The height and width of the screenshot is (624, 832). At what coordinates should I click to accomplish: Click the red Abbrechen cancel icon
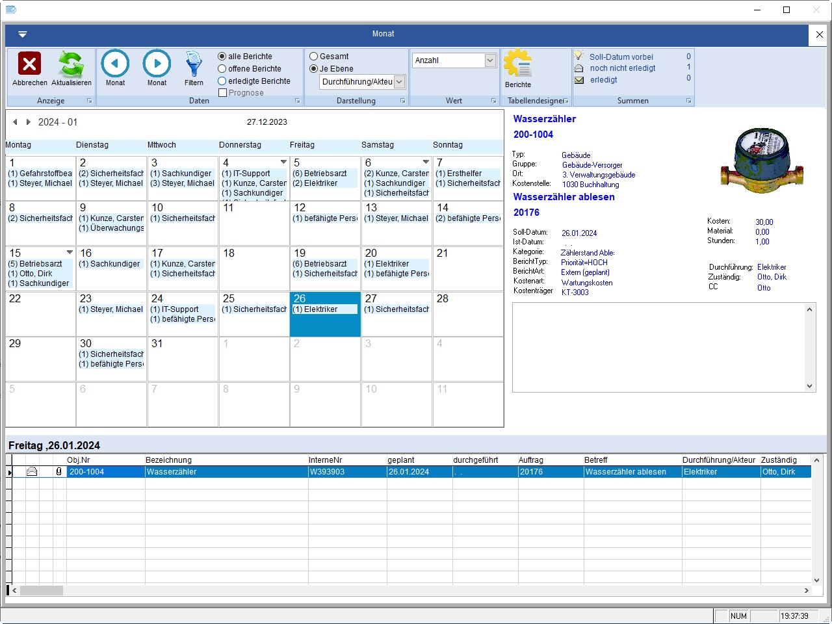click(29, 64)
